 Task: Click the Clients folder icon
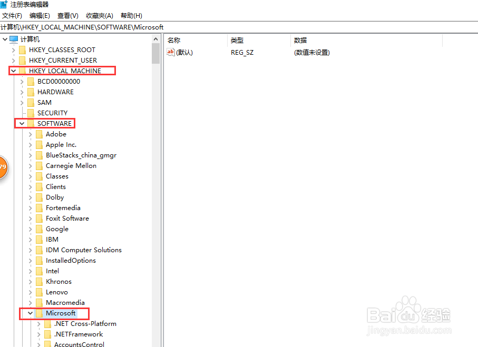pos(39,187)
